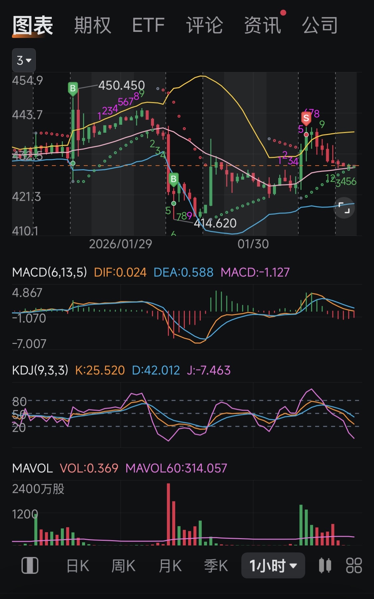Tap the MAVOL indicator label
Image resolution: width=374 pixels, height=599 pixels.
coord(33,468)
